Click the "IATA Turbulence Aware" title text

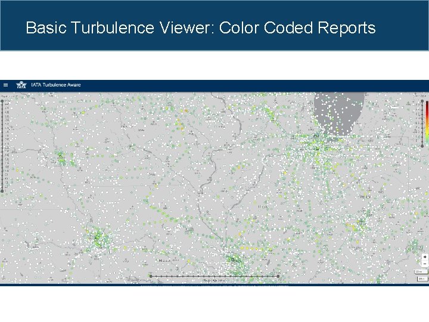(x=56, y=85)
